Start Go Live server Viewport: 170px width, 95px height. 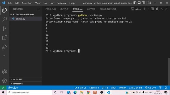pos(150,88)
